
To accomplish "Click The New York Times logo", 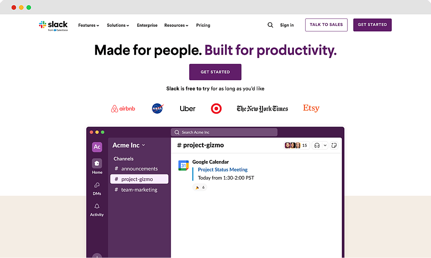I will click(262, 109).
